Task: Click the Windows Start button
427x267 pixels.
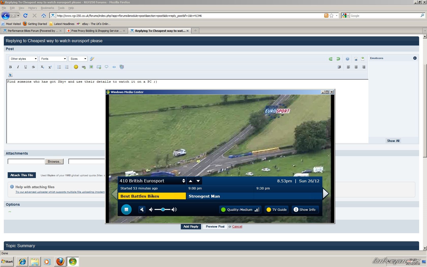Action: (x=7, y=261)
